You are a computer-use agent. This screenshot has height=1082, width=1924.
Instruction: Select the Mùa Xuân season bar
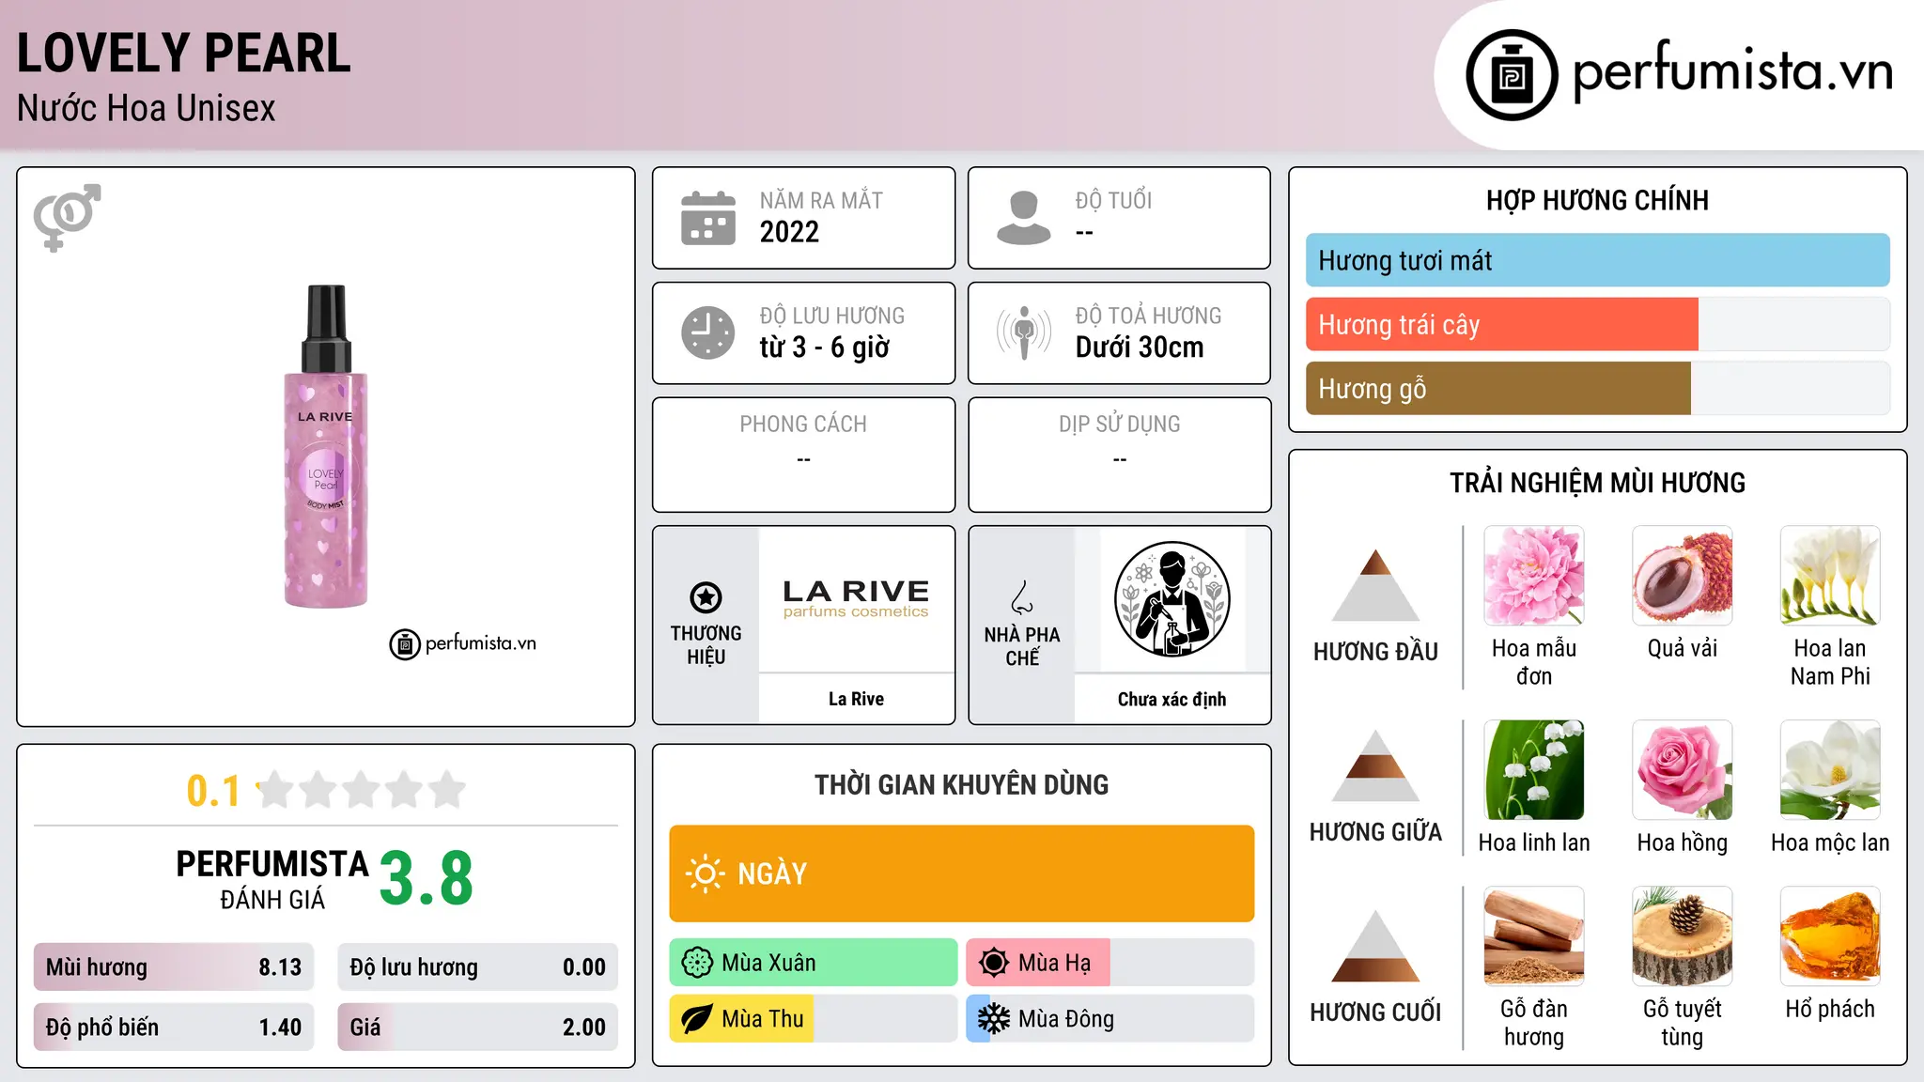coord(814,963)
